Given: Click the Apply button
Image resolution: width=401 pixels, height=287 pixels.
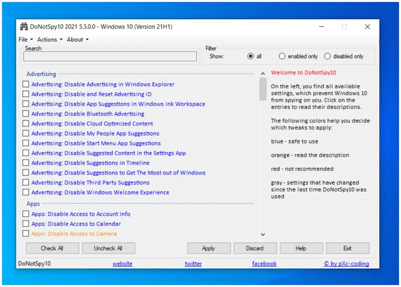Looking at the screenshot, I should 209,248.
